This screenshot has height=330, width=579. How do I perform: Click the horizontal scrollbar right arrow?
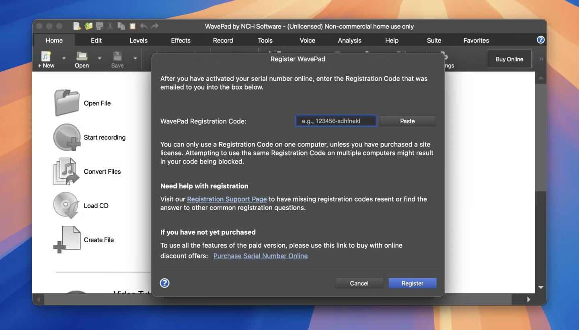pyautogui.click(x=529, y=299)
